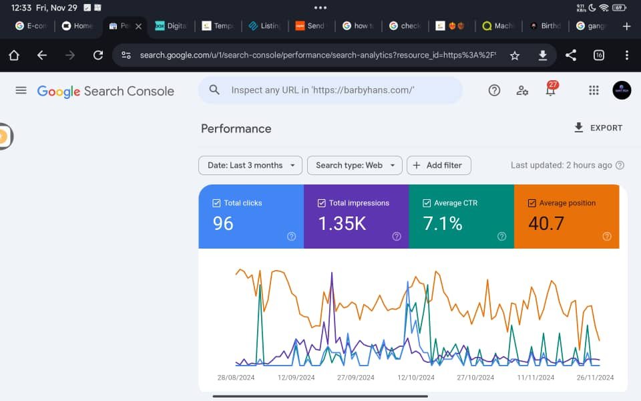
Task: Disable the Average CTR metric checkbox
Action: (x=427, y=203)
